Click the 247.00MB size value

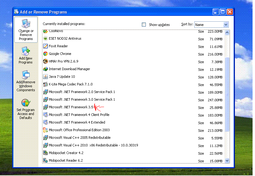point(215,100)
